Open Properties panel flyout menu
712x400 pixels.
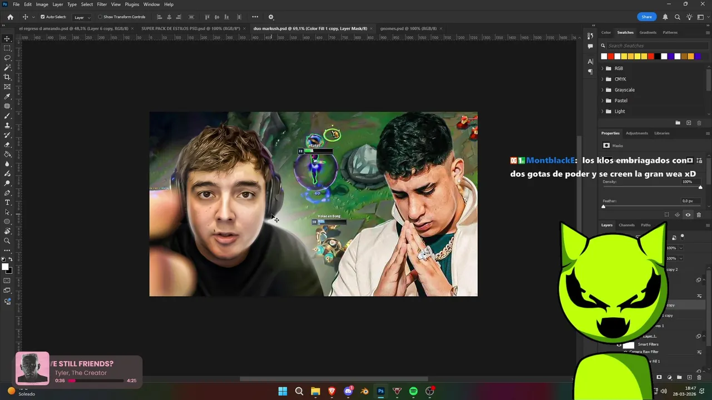(708, 133)
